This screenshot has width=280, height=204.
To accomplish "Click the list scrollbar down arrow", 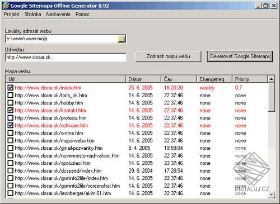I will point(272,194).
